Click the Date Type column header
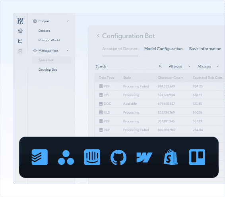225x197 pixels. click(x=107, y=77)
